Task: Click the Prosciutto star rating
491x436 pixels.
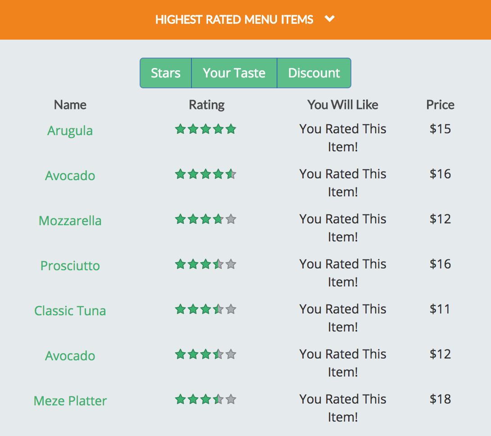Action: [206, 264]
